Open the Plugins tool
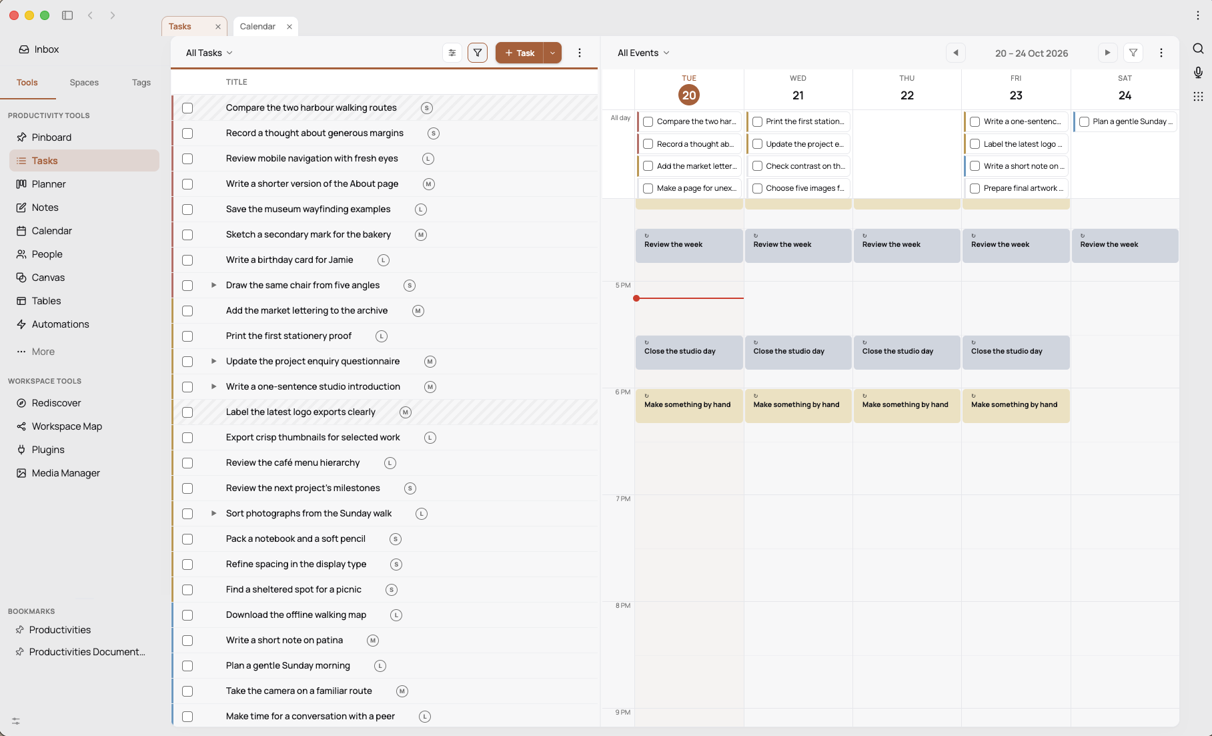 pyautogui.click(x=84, y=450)
